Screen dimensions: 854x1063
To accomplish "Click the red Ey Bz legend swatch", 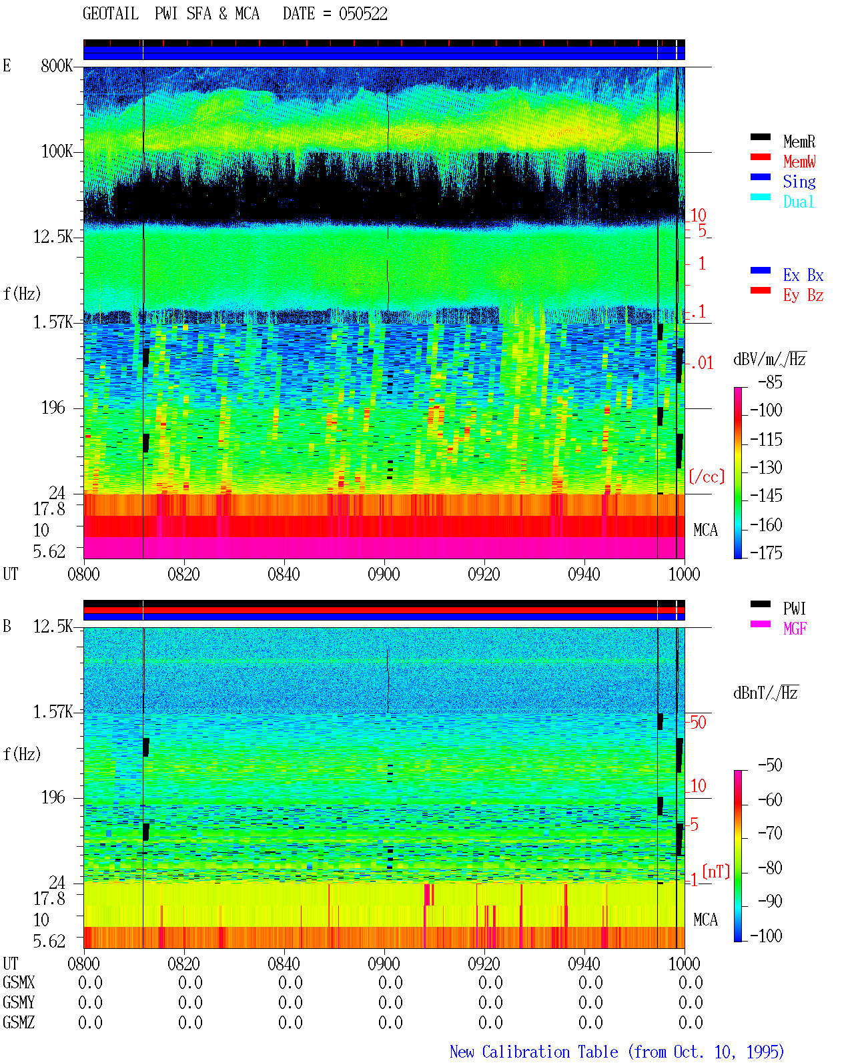I will tap(761, 290).
